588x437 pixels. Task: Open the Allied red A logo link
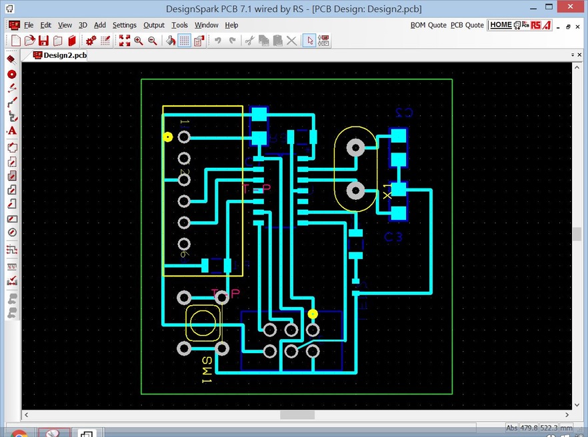[x=547, y=25]
